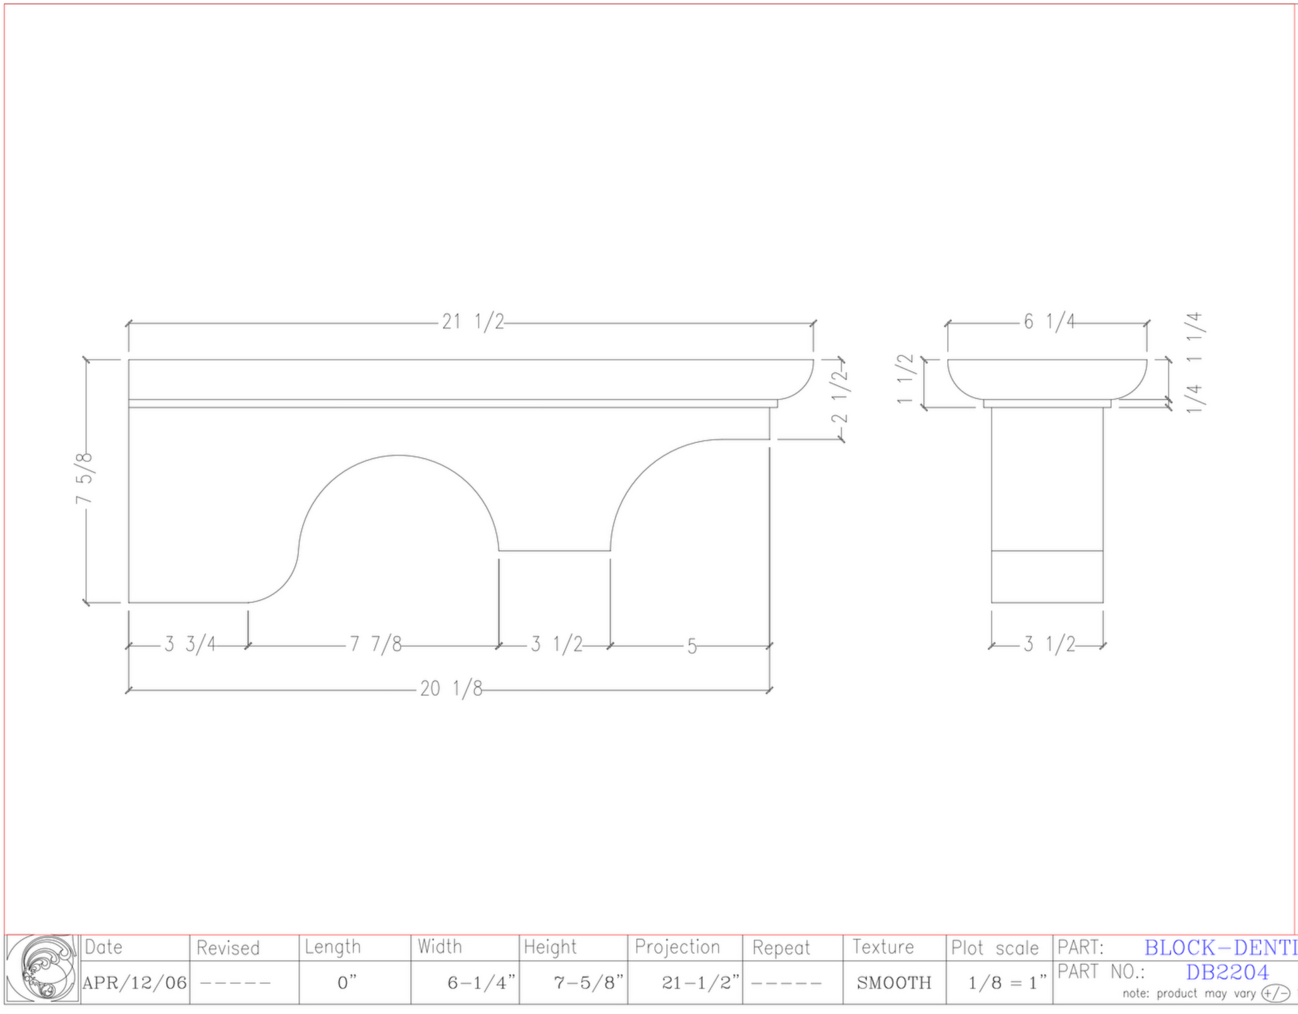The width and height of the screenshot is (1298, 1014).
Task: Select the 3 3/4 dimension label
Action: [x=190, y=644]
